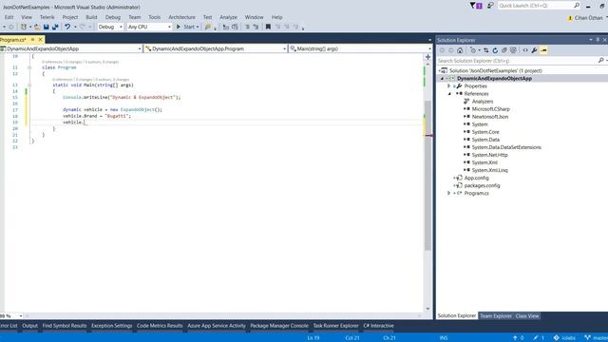Click the Solution Explorer search magnifier icon

point(600,61)
